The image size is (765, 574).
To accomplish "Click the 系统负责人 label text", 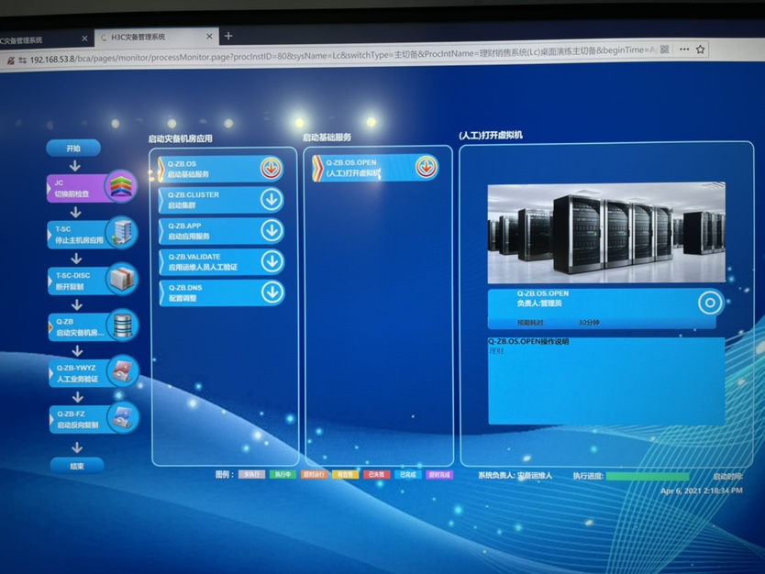I will click(496, 476).
